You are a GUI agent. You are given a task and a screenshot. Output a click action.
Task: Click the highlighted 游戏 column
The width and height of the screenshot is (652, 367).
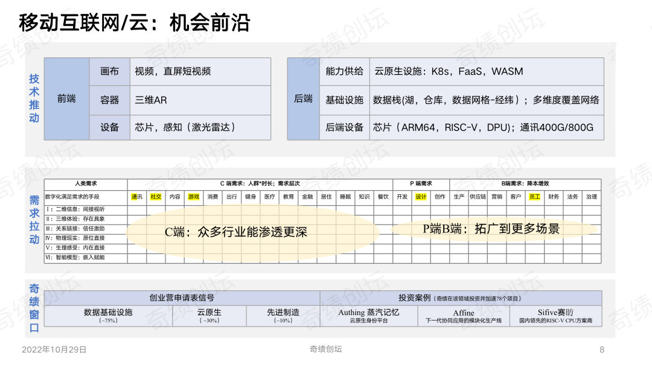point(194,197)
